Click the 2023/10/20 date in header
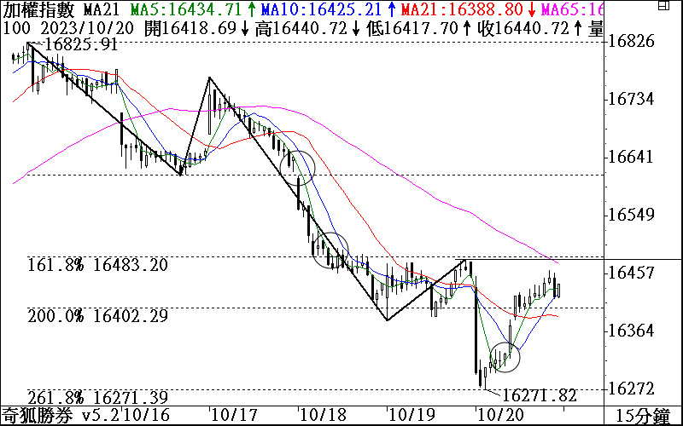The height and width of the screenshot is (426, 683). [88, 29]
